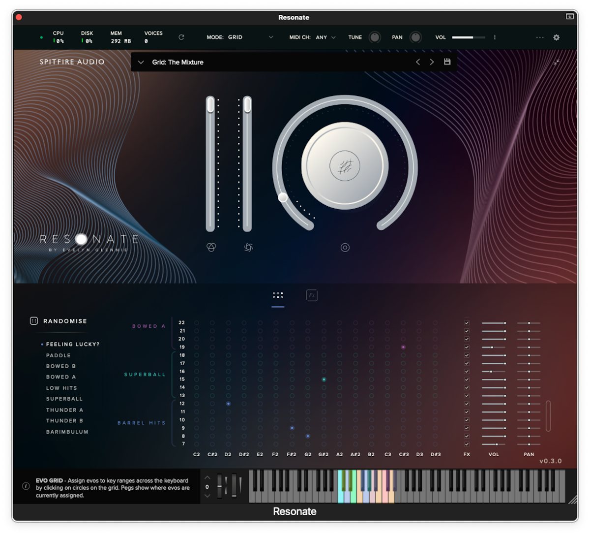Select Thunder B randomise option
590x536 pixels.
click(65, 421)
